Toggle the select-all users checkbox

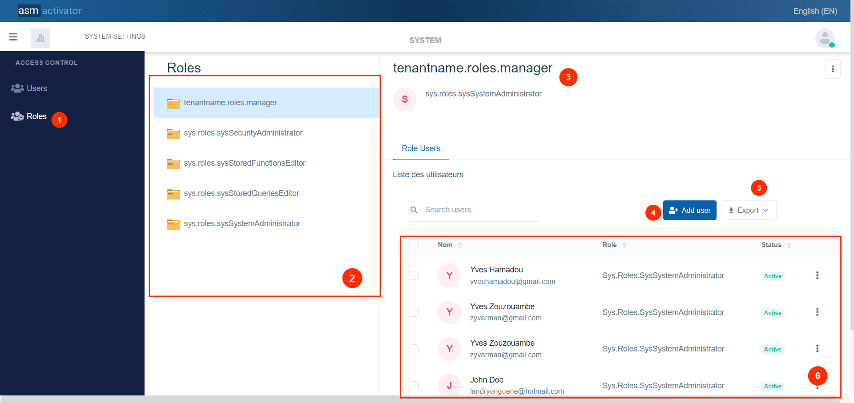(414, 244)
